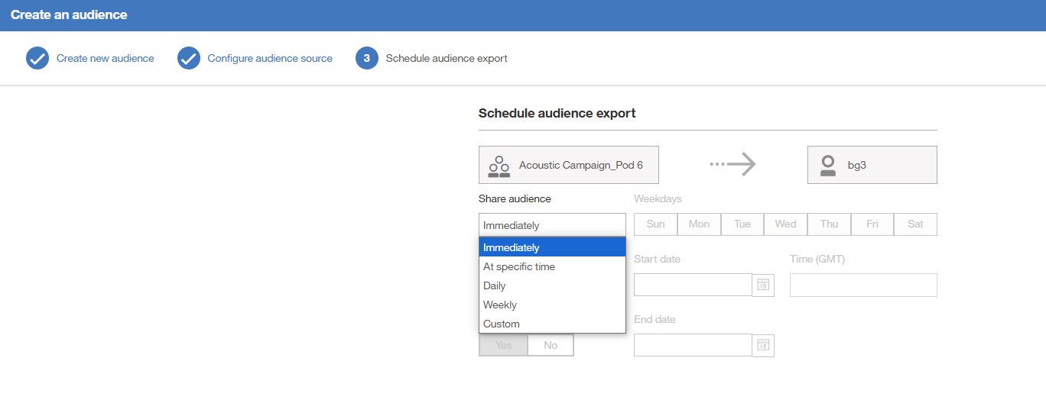Click the arrow between source and destination
The image size is (1046, 416).
[733, 164]
